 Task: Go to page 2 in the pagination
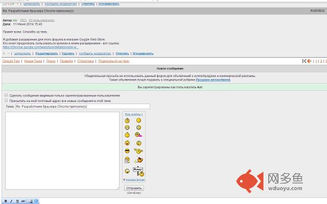coord(321,61)
